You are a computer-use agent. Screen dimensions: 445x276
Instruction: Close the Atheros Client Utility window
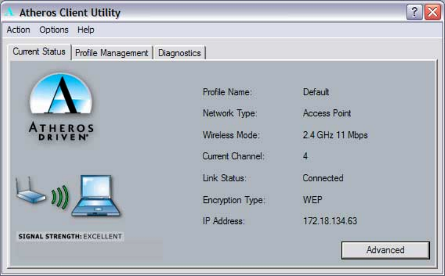click(x=432, y=12)
